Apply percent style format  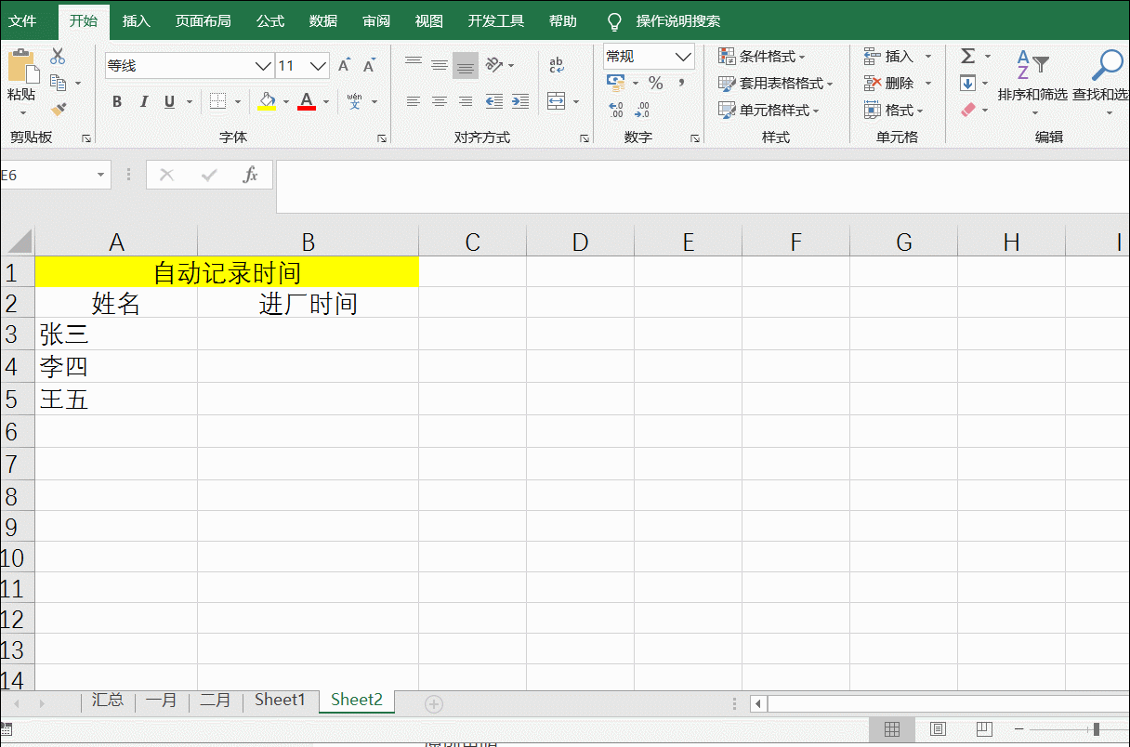[656, 84]
